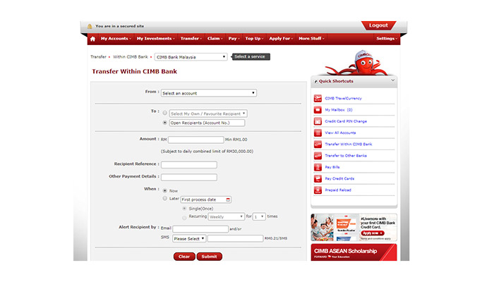
Task: Open the Favourite Recipient dropdown
Action: tap(208, 114)
